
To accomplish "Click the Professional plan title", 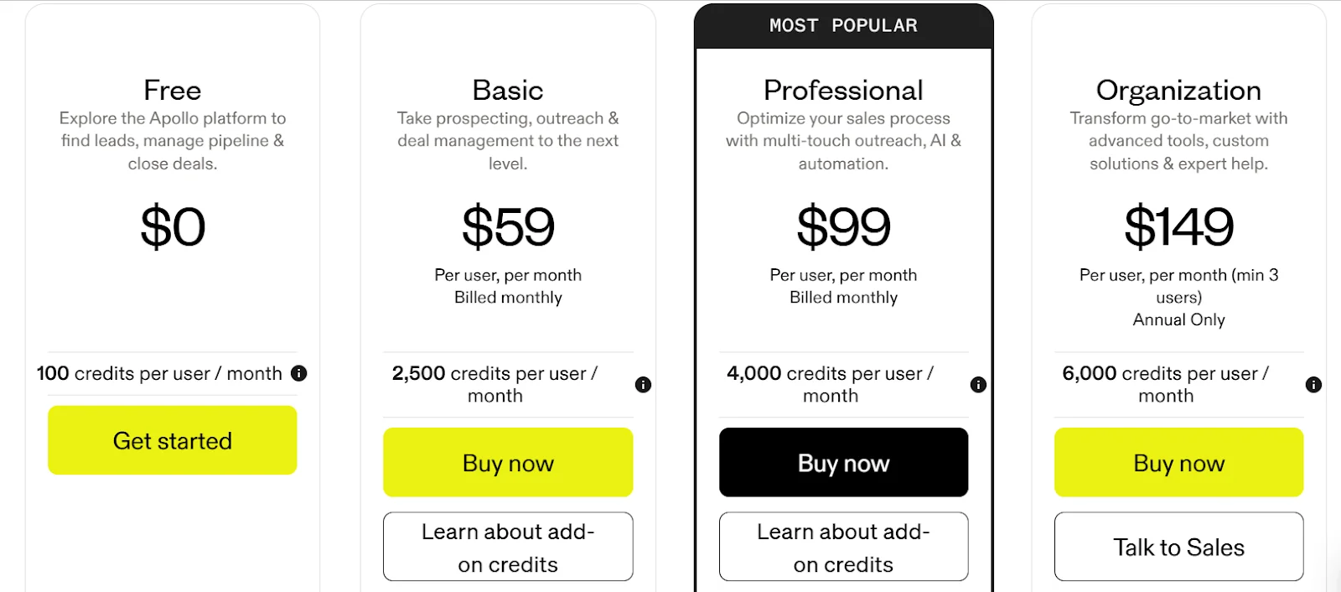I will coord(843,90).
